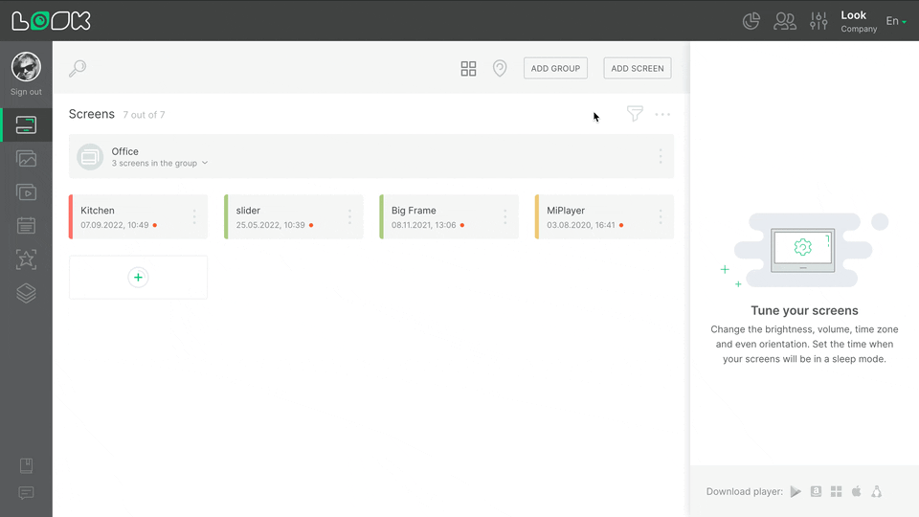This screenshot has height=517, width=919.
Task: Click Sign out under the avatar
Action: [x=26, y=92]
